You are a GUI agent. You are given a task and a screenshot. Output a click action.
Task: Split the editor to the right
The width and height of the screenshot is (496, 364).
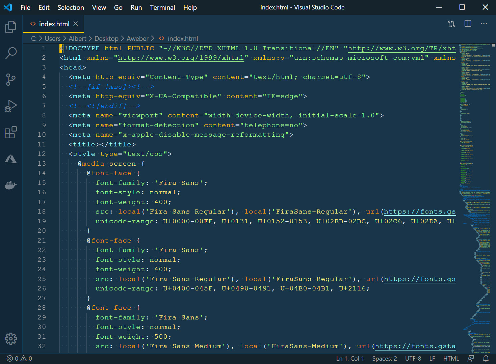(x=468, y=24)
